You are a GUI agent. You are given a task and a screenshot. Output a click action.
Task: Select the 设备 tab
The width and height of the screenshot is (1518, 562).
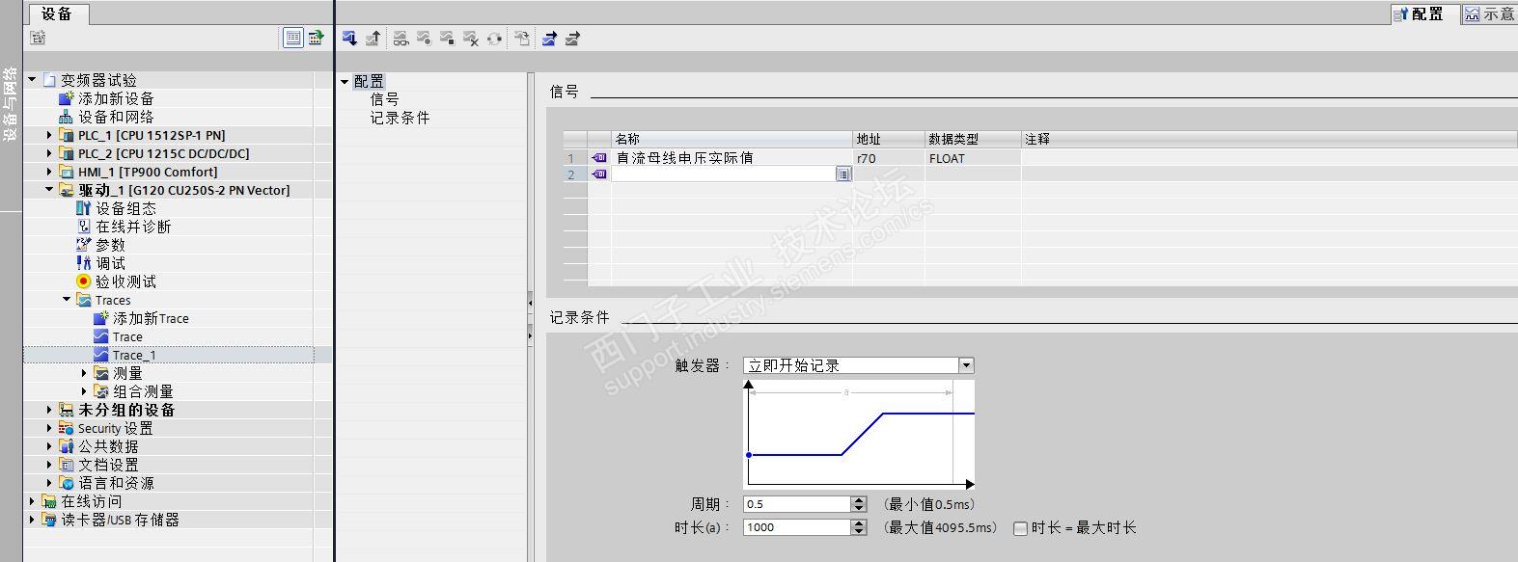click(57, 13)
